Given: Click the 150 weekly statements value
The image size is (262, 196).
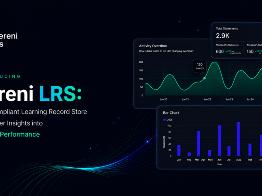Looking at the screenshot, I should [250, 51].
